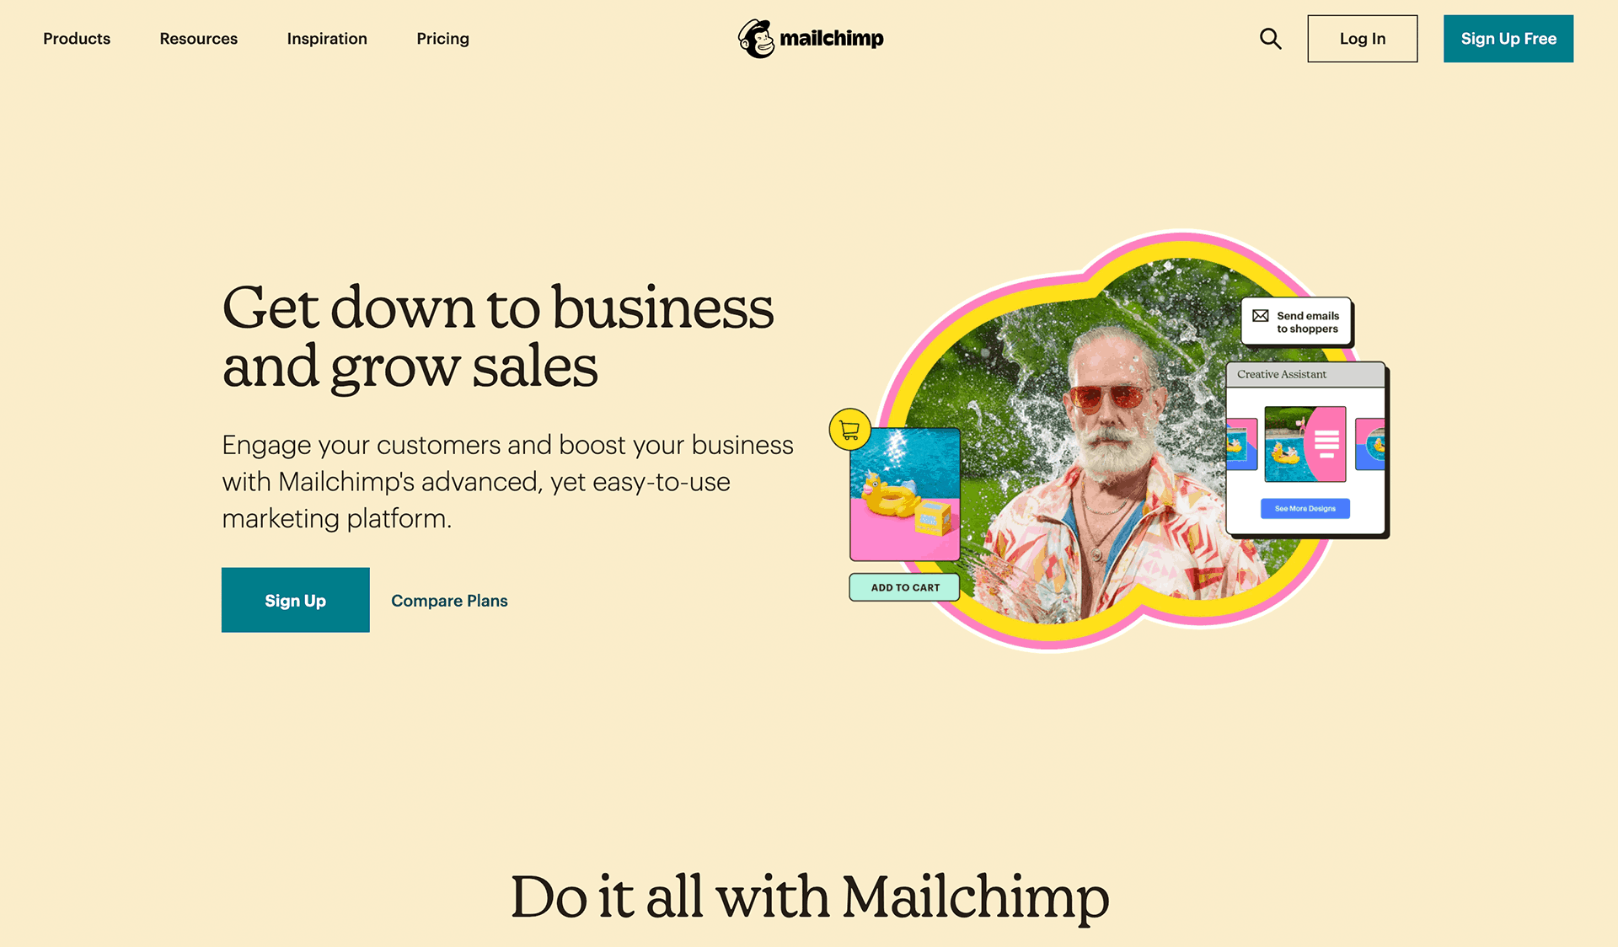The image size is (1618, 947).
Task: Click the Inspiration navigation tab
Action: point(327,37)
